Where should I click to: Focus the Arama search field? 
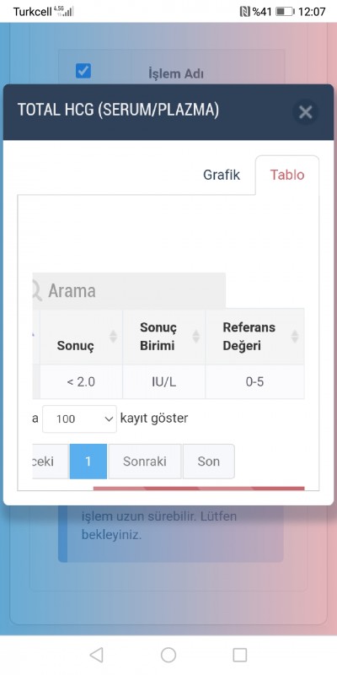pos(129,290)
